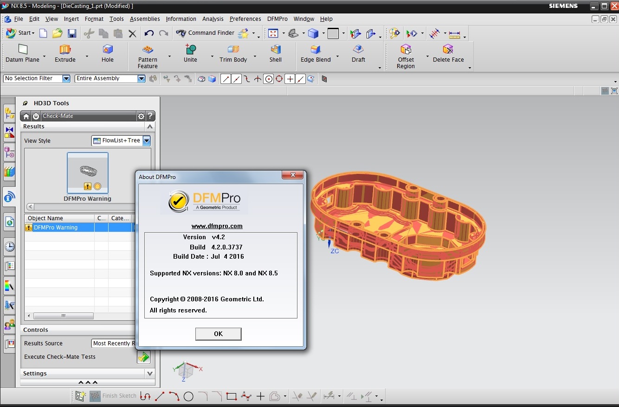Select the DFMPro Warning table row

pos(81,228)
